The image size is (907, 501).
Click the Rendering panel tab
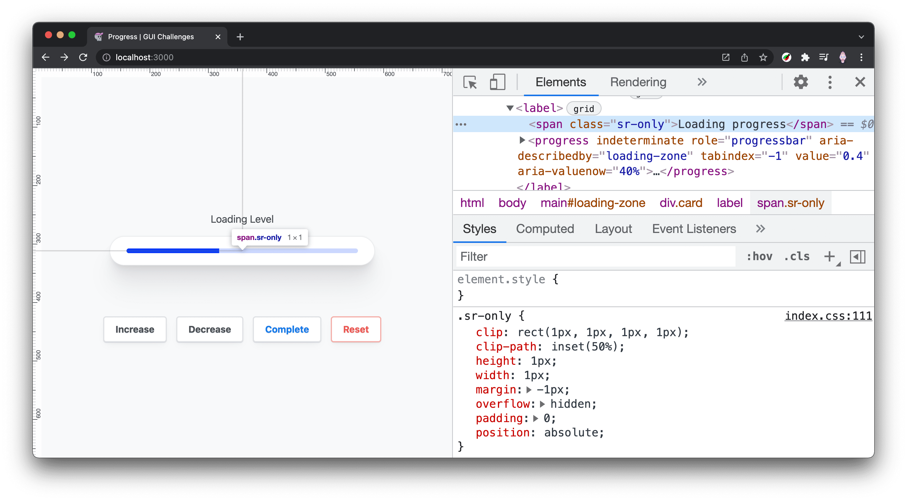[638, 82]
